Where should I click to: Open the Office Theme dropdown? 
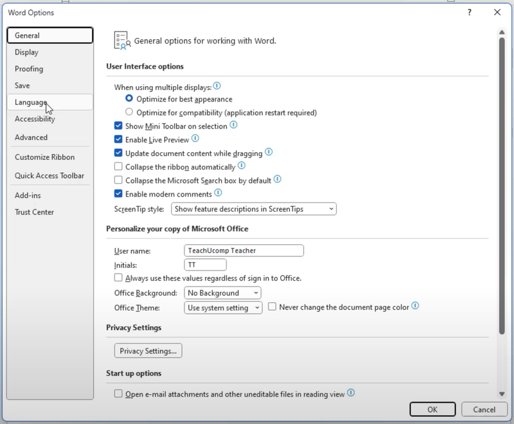tap(222, 308)
